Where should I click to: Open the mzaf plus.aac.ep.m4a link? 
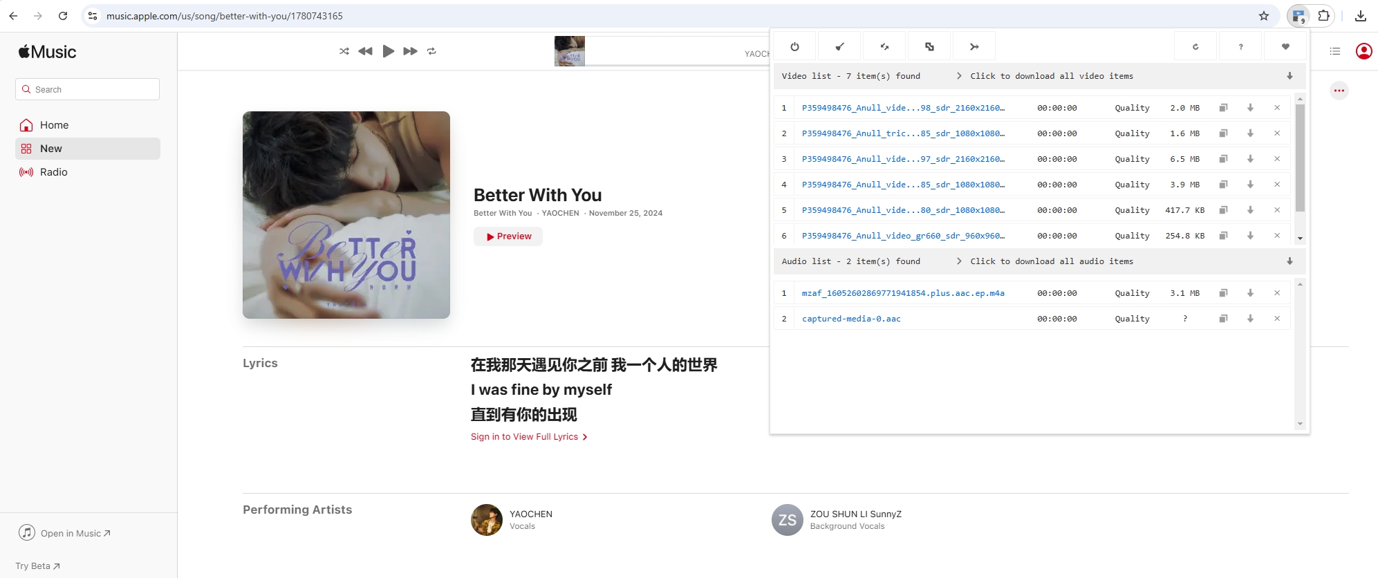[x=903, y=293]
